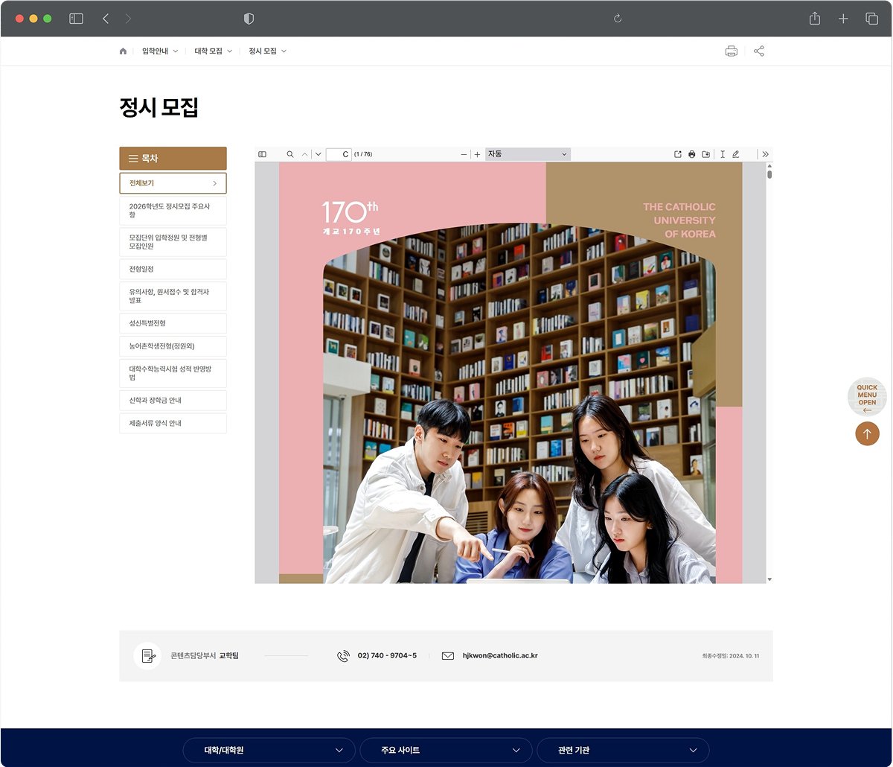
Task: Open 신학과 장학금 안내 section
Action: (x=173, y=401)
